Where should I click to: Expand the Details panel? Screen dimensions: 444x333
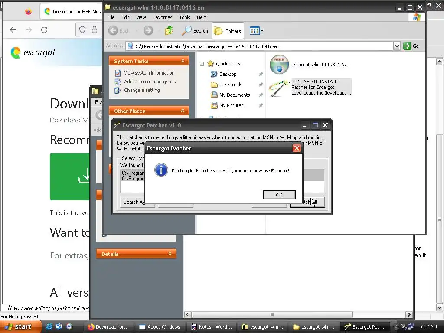pyautogui.click(x=170, y=254)
